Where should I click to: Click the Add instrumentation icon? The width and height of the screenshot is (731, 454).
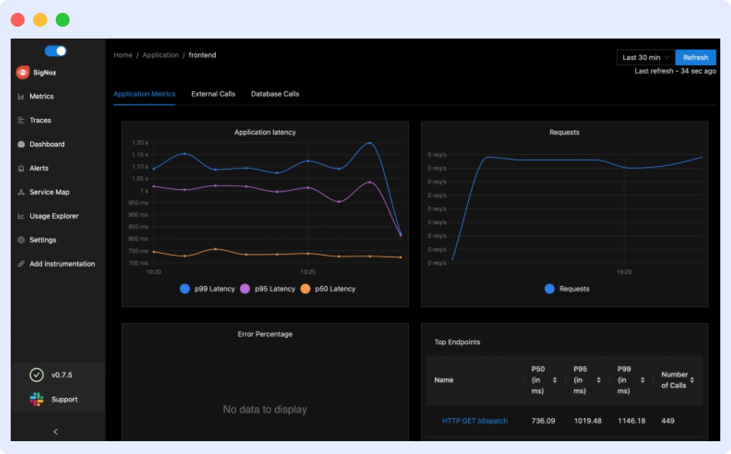coord(21,263)
